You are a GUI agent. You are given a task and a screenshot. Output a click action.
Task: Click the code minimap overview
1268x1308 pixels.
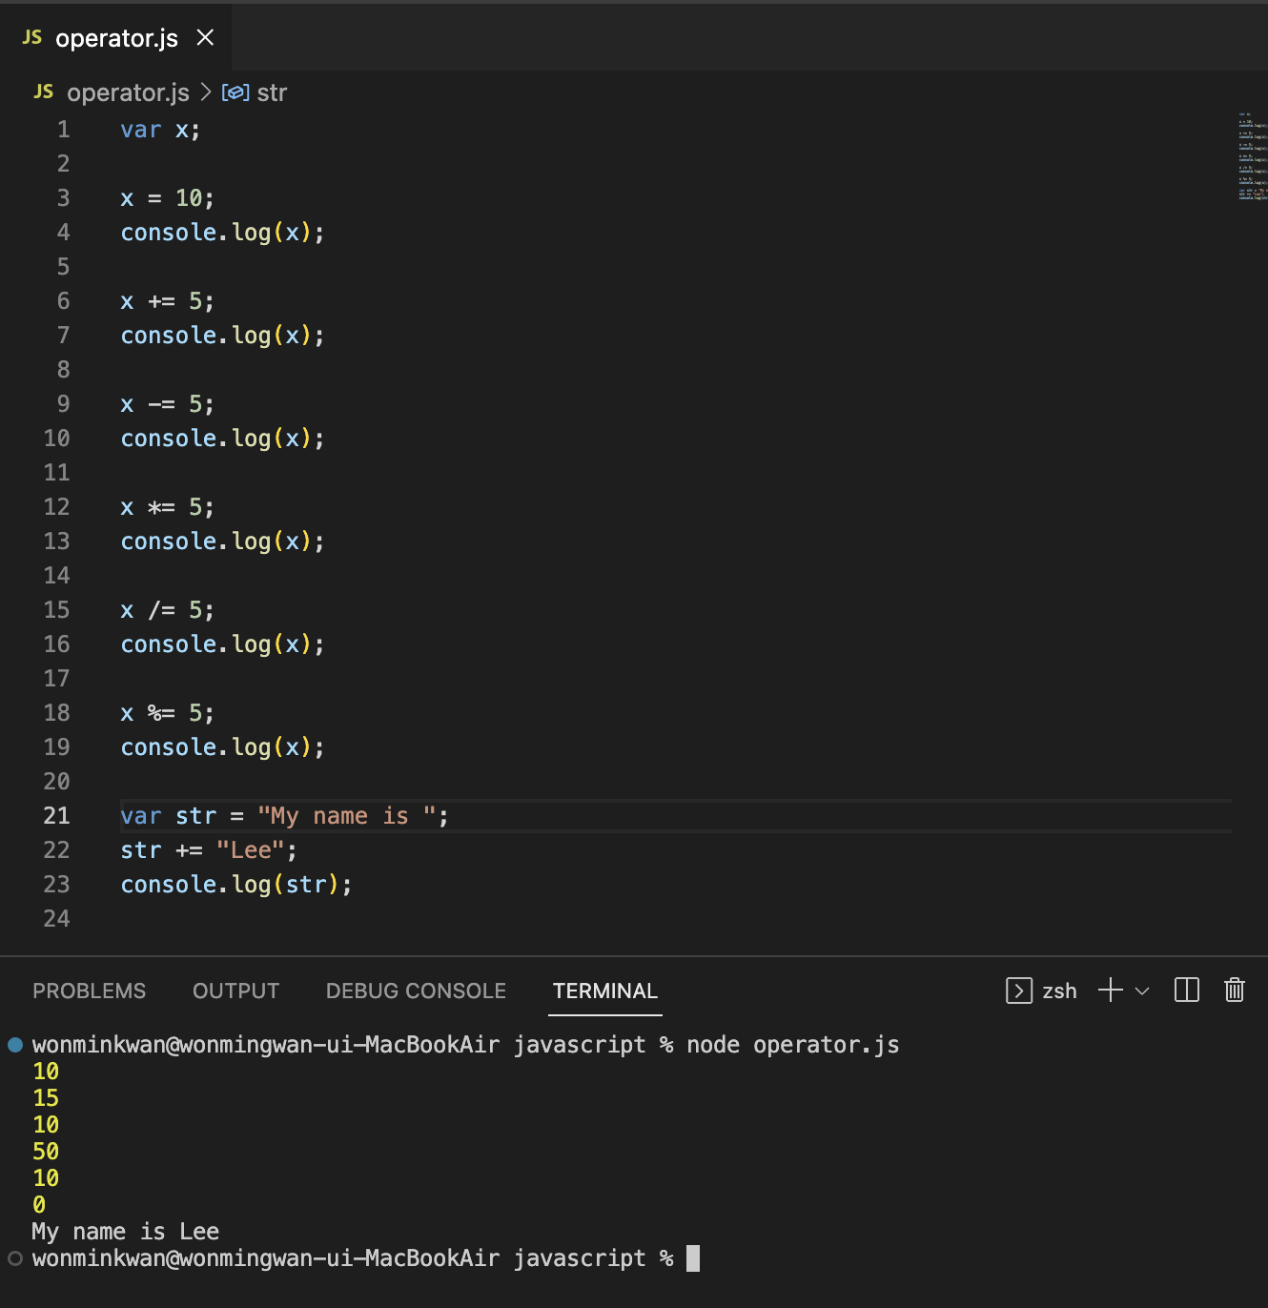[x=1252, y=155]
